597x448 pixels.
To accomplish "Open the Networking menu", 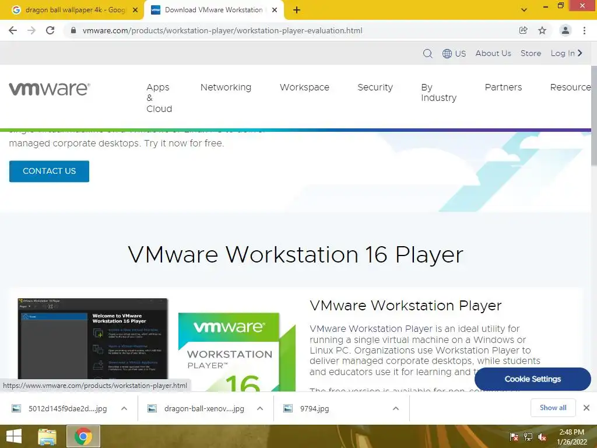I will pos(226,87).
